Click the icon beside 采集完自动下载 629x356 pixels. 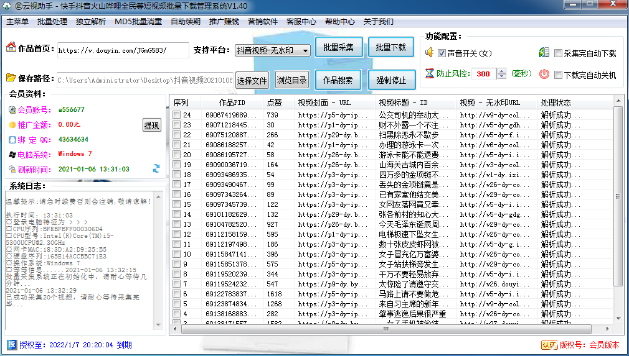[x=544, y=52]
